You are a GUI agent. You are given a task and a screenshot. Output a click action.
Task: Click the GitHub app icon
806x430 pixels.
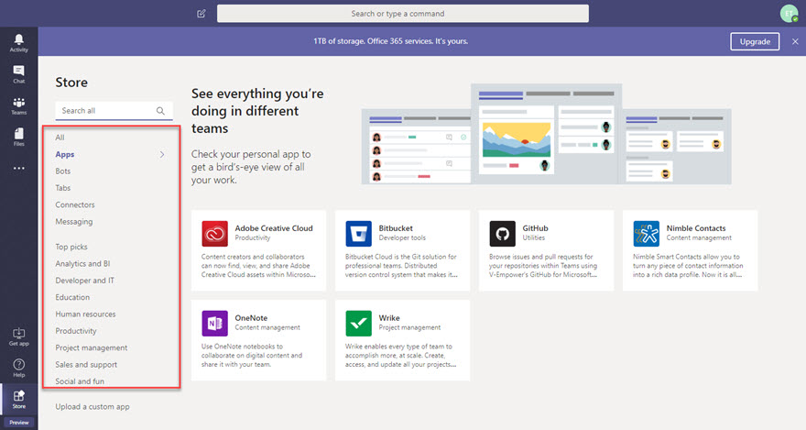[503, 234]
